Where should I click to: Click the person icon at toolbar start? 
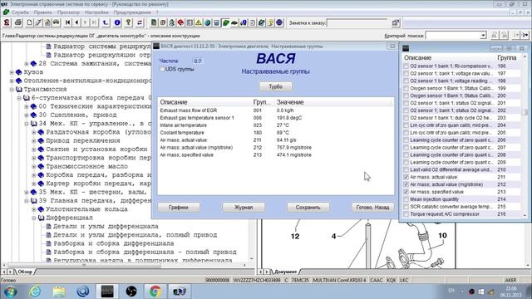tap(7, 22)
